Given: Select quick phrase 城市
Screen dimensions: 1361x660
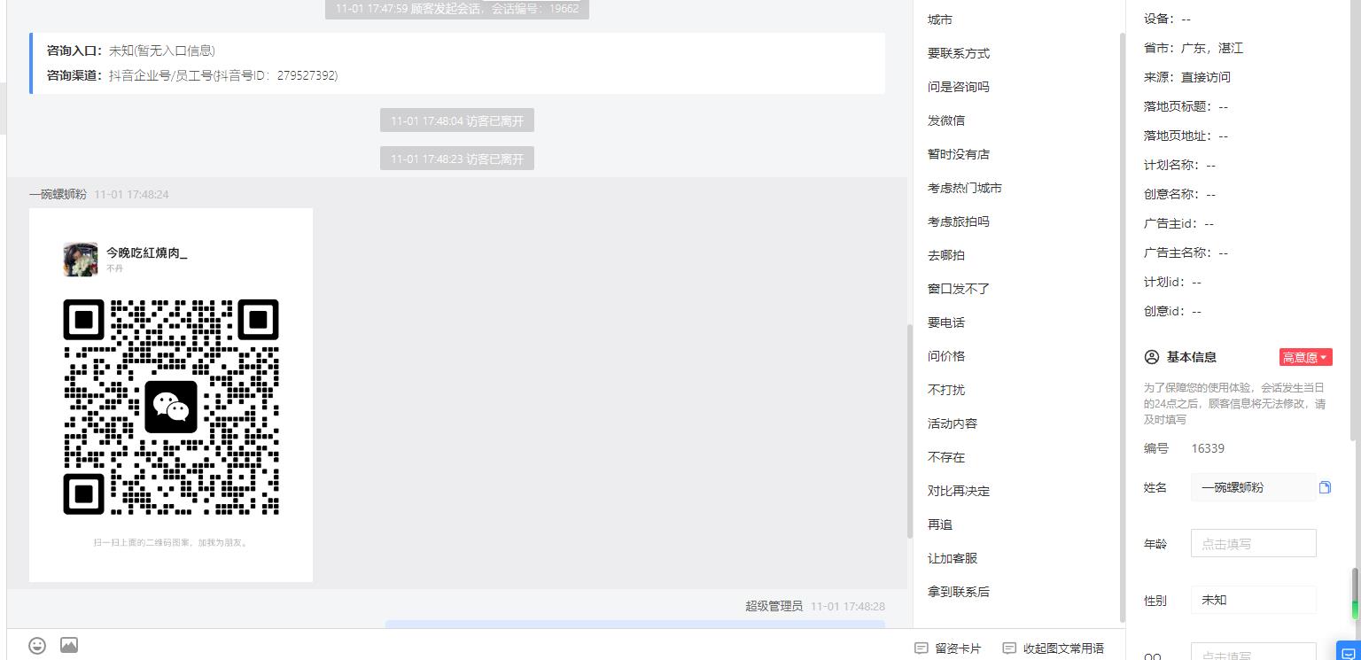Looking at the screenshot, I should [940, 19].
